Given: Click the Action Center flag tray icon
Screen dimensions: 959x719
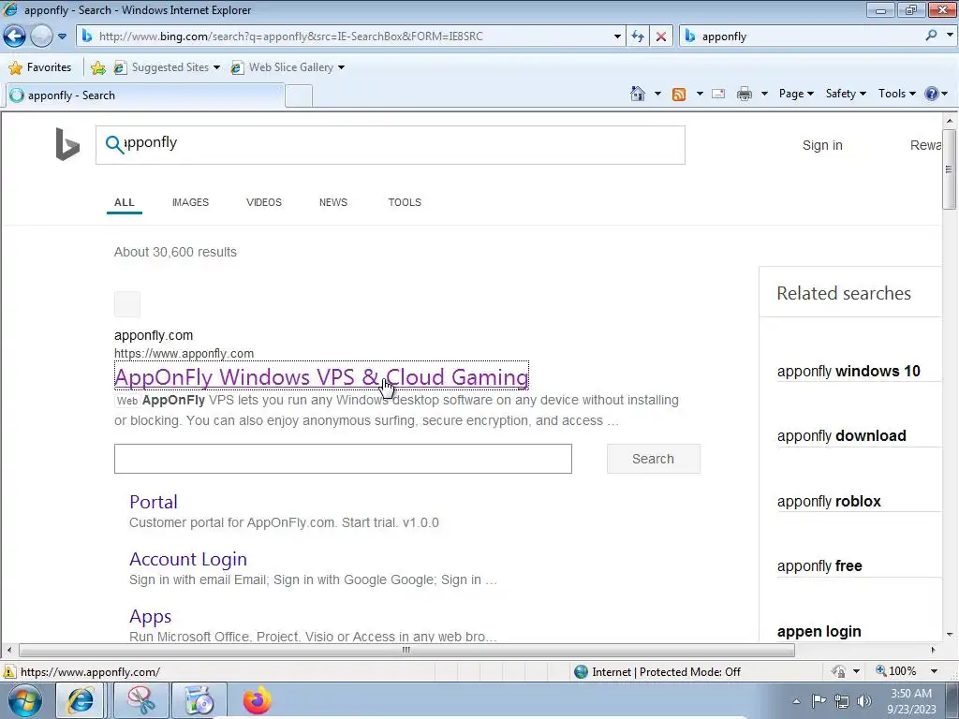Looking at the screenshot, I should tap(819, 701).
